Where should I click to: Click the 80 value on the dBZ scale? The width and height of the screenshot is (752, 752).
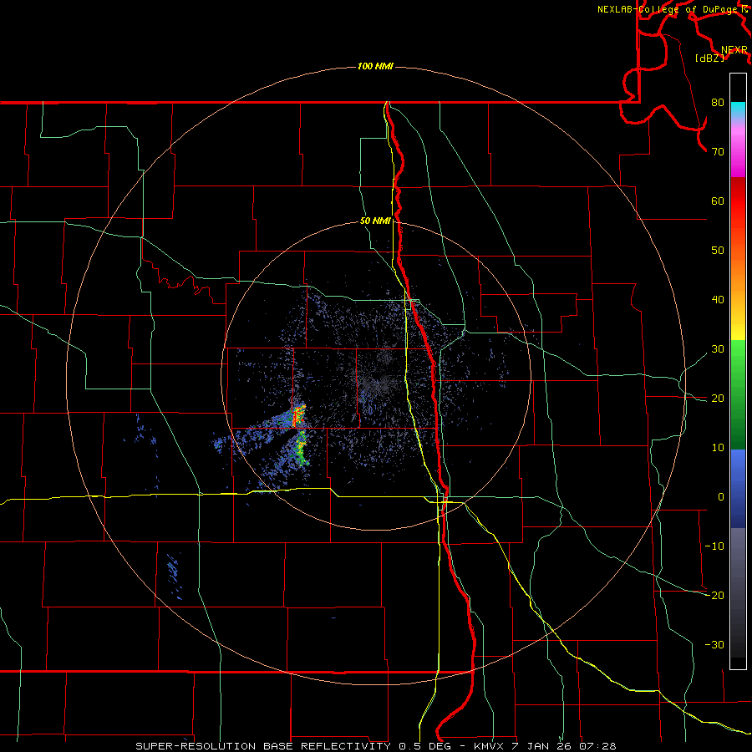coord(718,103)
